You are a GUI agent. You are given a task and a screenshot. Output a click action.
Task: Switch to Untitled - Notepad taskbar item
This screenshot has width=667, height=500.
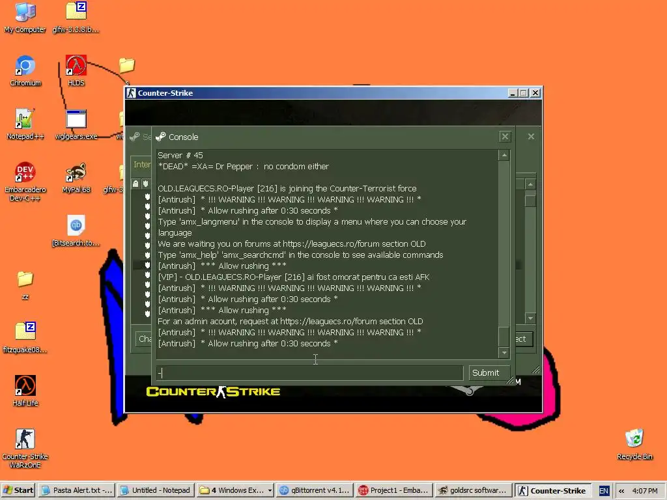(156, 490)
